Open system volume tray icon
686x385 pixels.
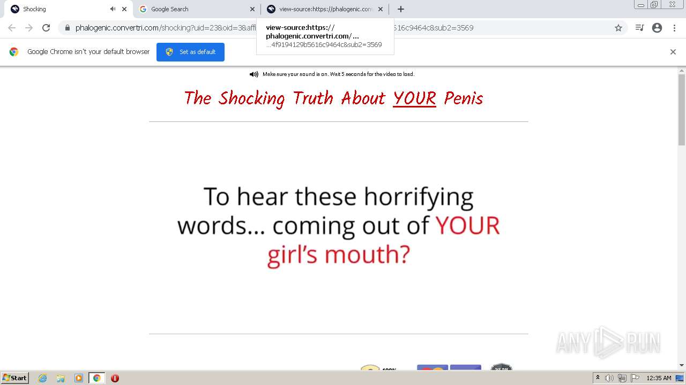tap(609, 378)
